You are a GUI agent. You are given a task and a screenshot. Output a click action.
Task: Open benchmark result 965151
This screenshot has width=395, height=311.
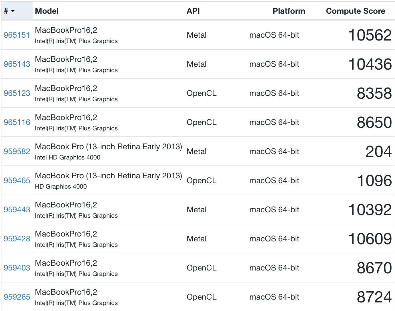[x=17, y=35]
